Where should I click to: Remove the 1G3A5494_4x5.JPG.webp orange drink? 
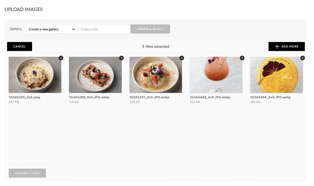(303, 58)
